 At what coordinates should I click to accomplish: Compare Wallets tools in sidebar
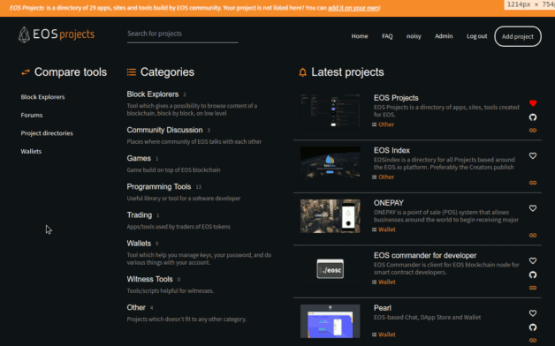(x=31, y=151)
